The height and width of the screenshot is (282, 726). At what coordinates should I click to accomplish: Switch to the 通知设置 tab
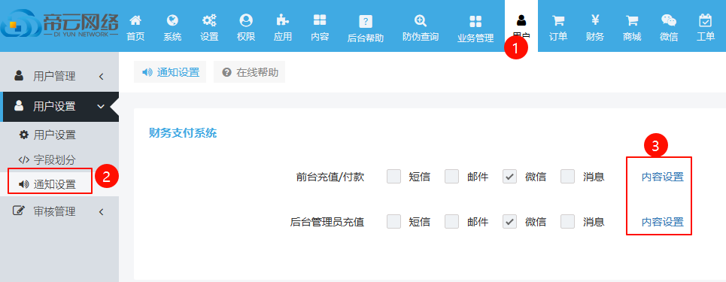[x=170, y=72]
